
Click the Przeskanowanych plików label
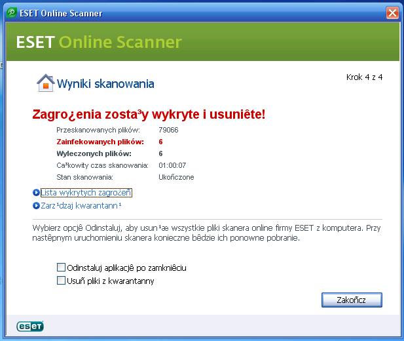[x=98, y=130]
